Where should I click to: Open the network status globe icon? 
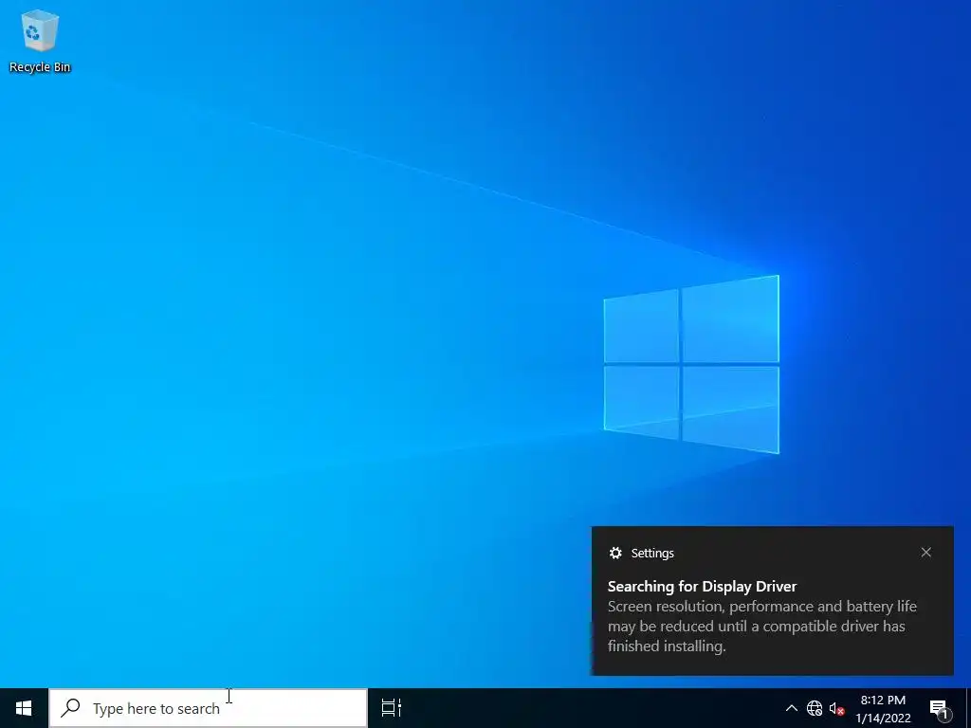tap(815, 707)
